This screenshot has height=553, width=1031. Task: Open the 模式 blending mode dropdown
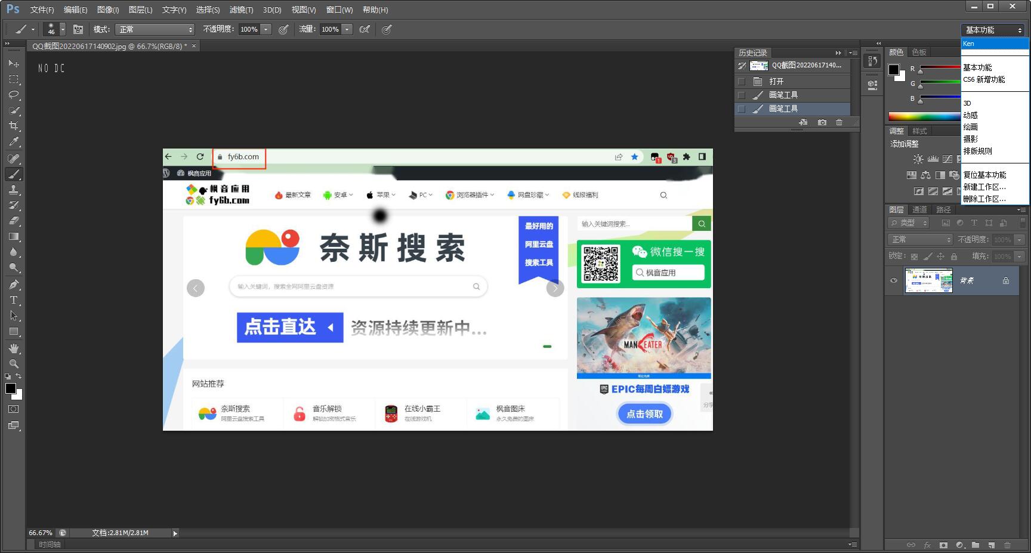pos(156,29)
